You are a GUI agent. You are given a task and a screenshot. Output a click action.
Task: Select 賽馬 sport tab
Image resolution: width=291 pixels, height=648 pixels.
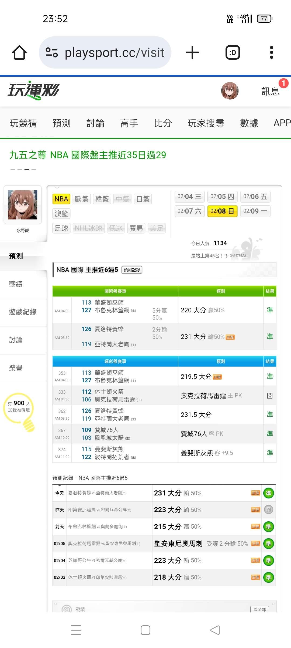click(x=136, y=228)
